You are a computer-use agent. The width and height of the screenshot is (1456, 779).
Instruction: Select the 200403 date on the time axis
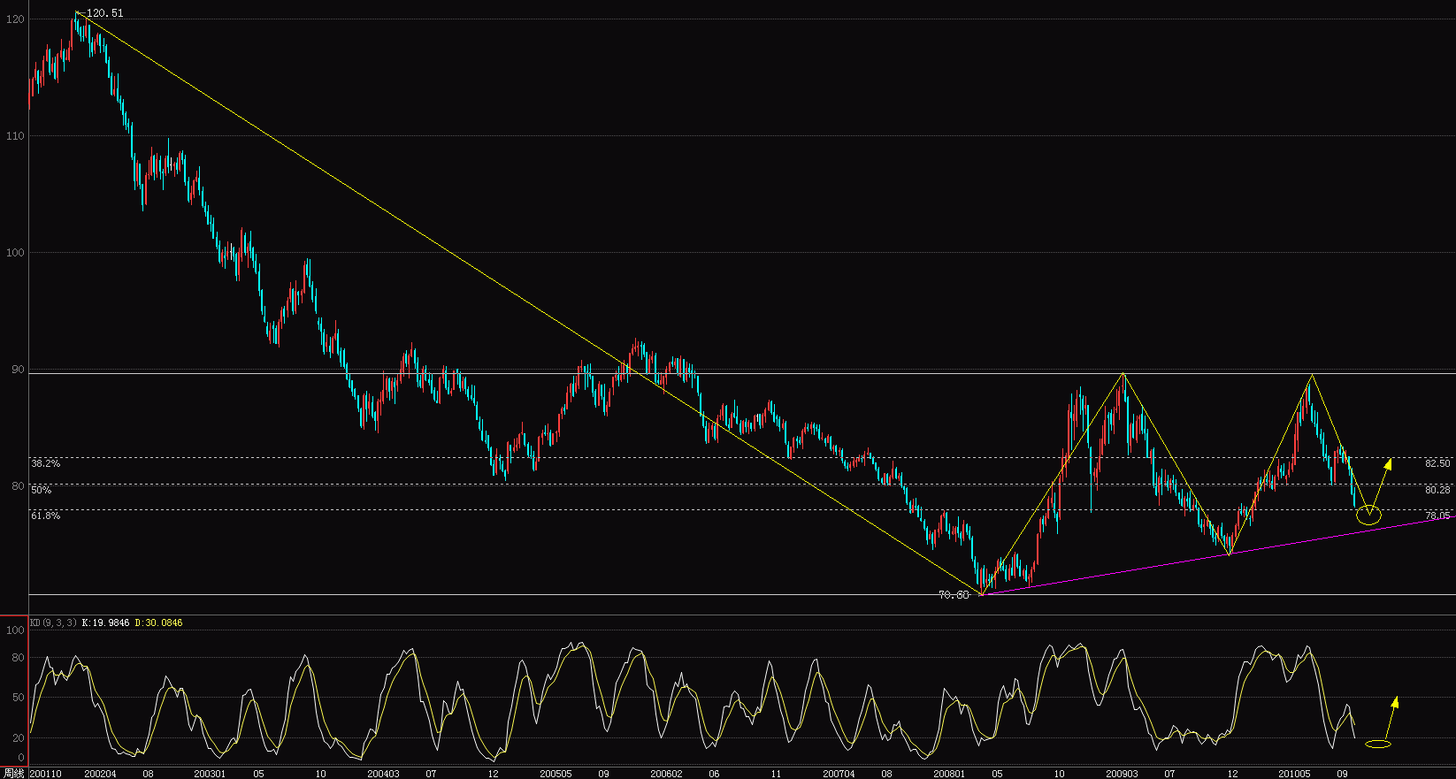[383, 774]
